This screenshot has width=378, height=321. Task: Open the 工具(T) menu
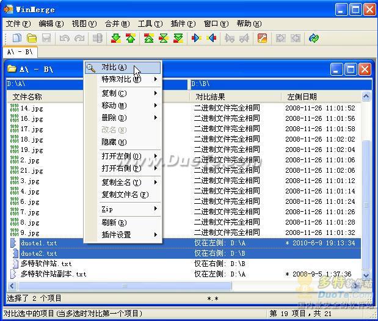[x=150, y=24]
